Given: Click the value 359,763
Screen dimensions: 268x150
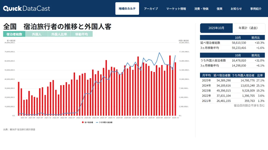Looking at the screenshot, I should (x=249, y=101).
